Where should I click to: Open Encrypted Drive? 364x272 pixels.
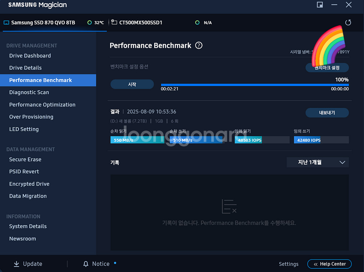29,184
